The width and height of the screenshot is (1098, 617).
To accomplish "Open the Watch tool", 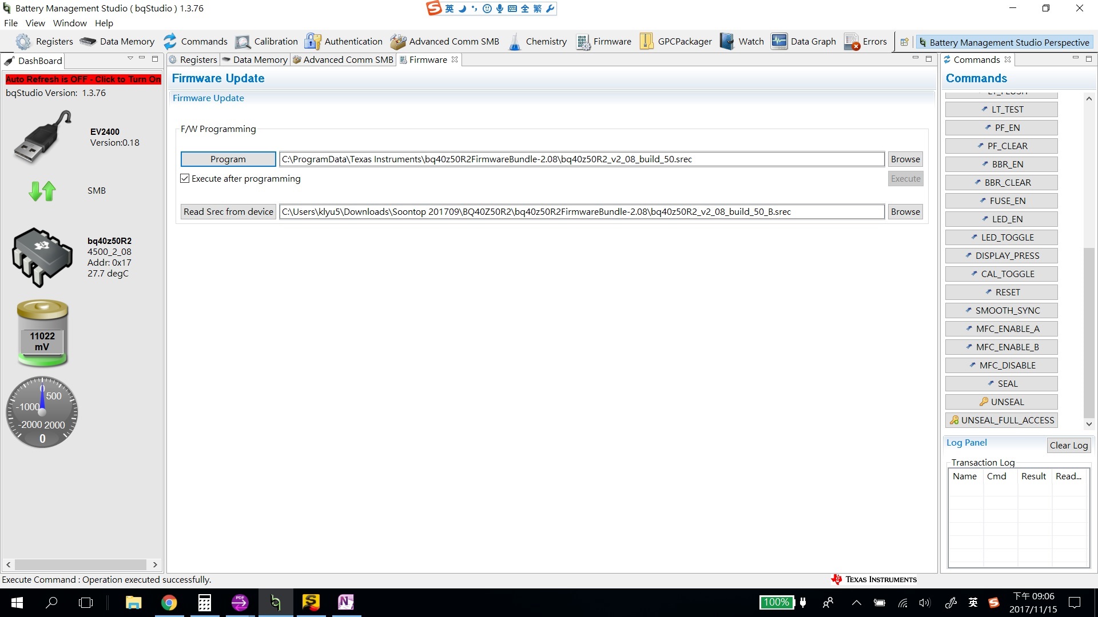I will click(742, 42).
